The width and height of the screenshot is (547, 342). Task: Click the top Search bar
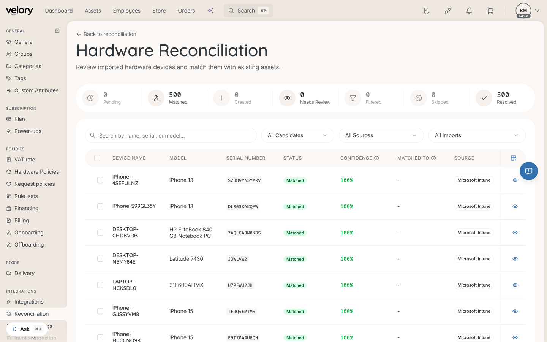[248, 11]
